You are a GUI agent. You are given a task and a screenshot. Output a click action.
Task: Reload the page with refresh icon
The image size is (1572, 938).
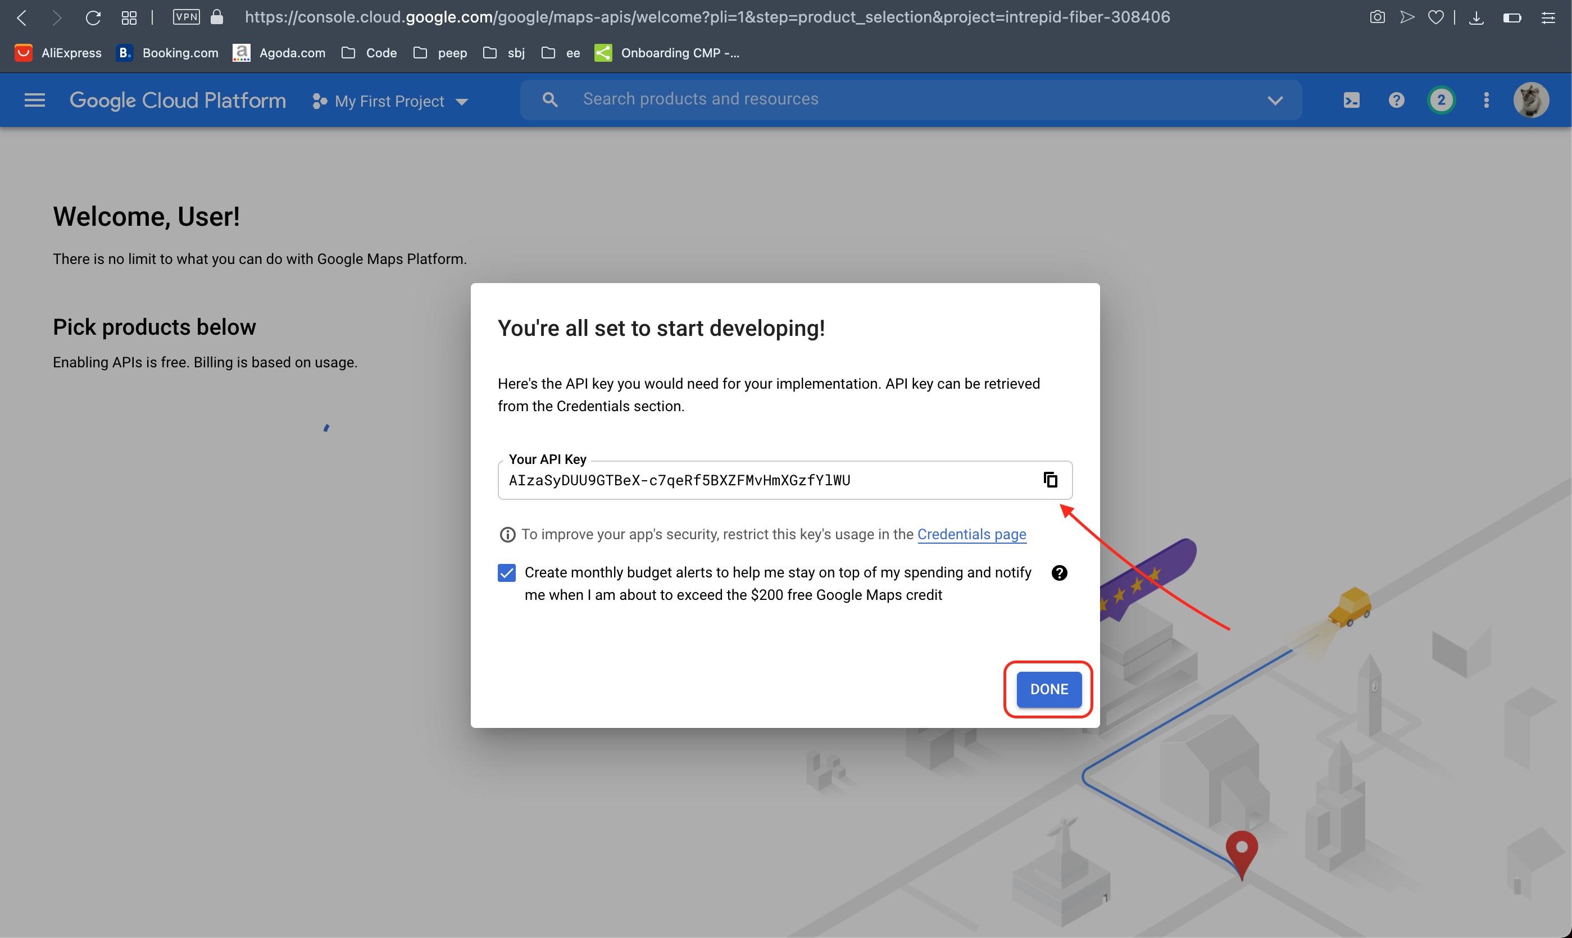[x=93, y=18]
